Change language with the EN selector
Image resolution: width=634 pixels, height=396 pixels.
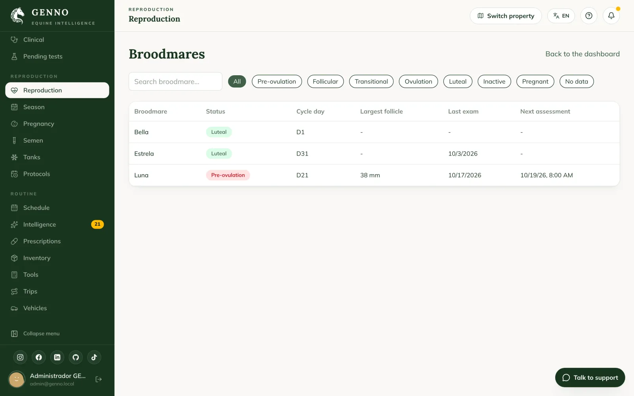[561, 16]
